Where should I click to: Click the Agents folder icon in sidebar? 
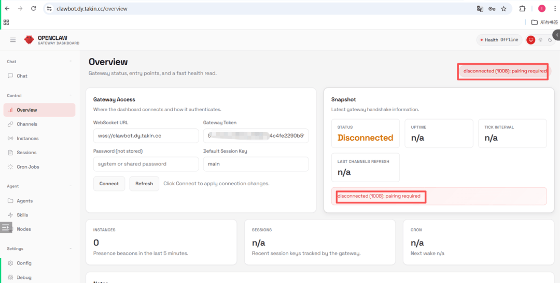(11, 201)
